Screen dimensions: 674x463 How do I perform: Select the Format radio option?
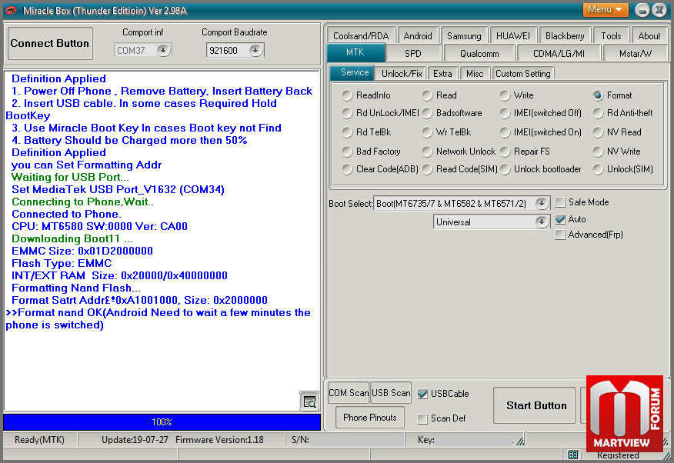tap(598, 95)
